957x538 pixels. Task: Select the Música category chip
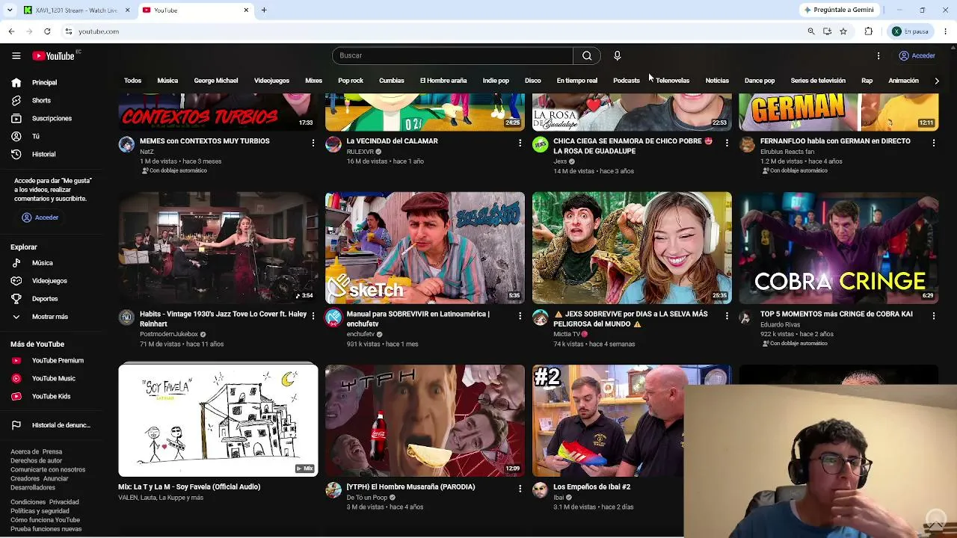[167, 81]
